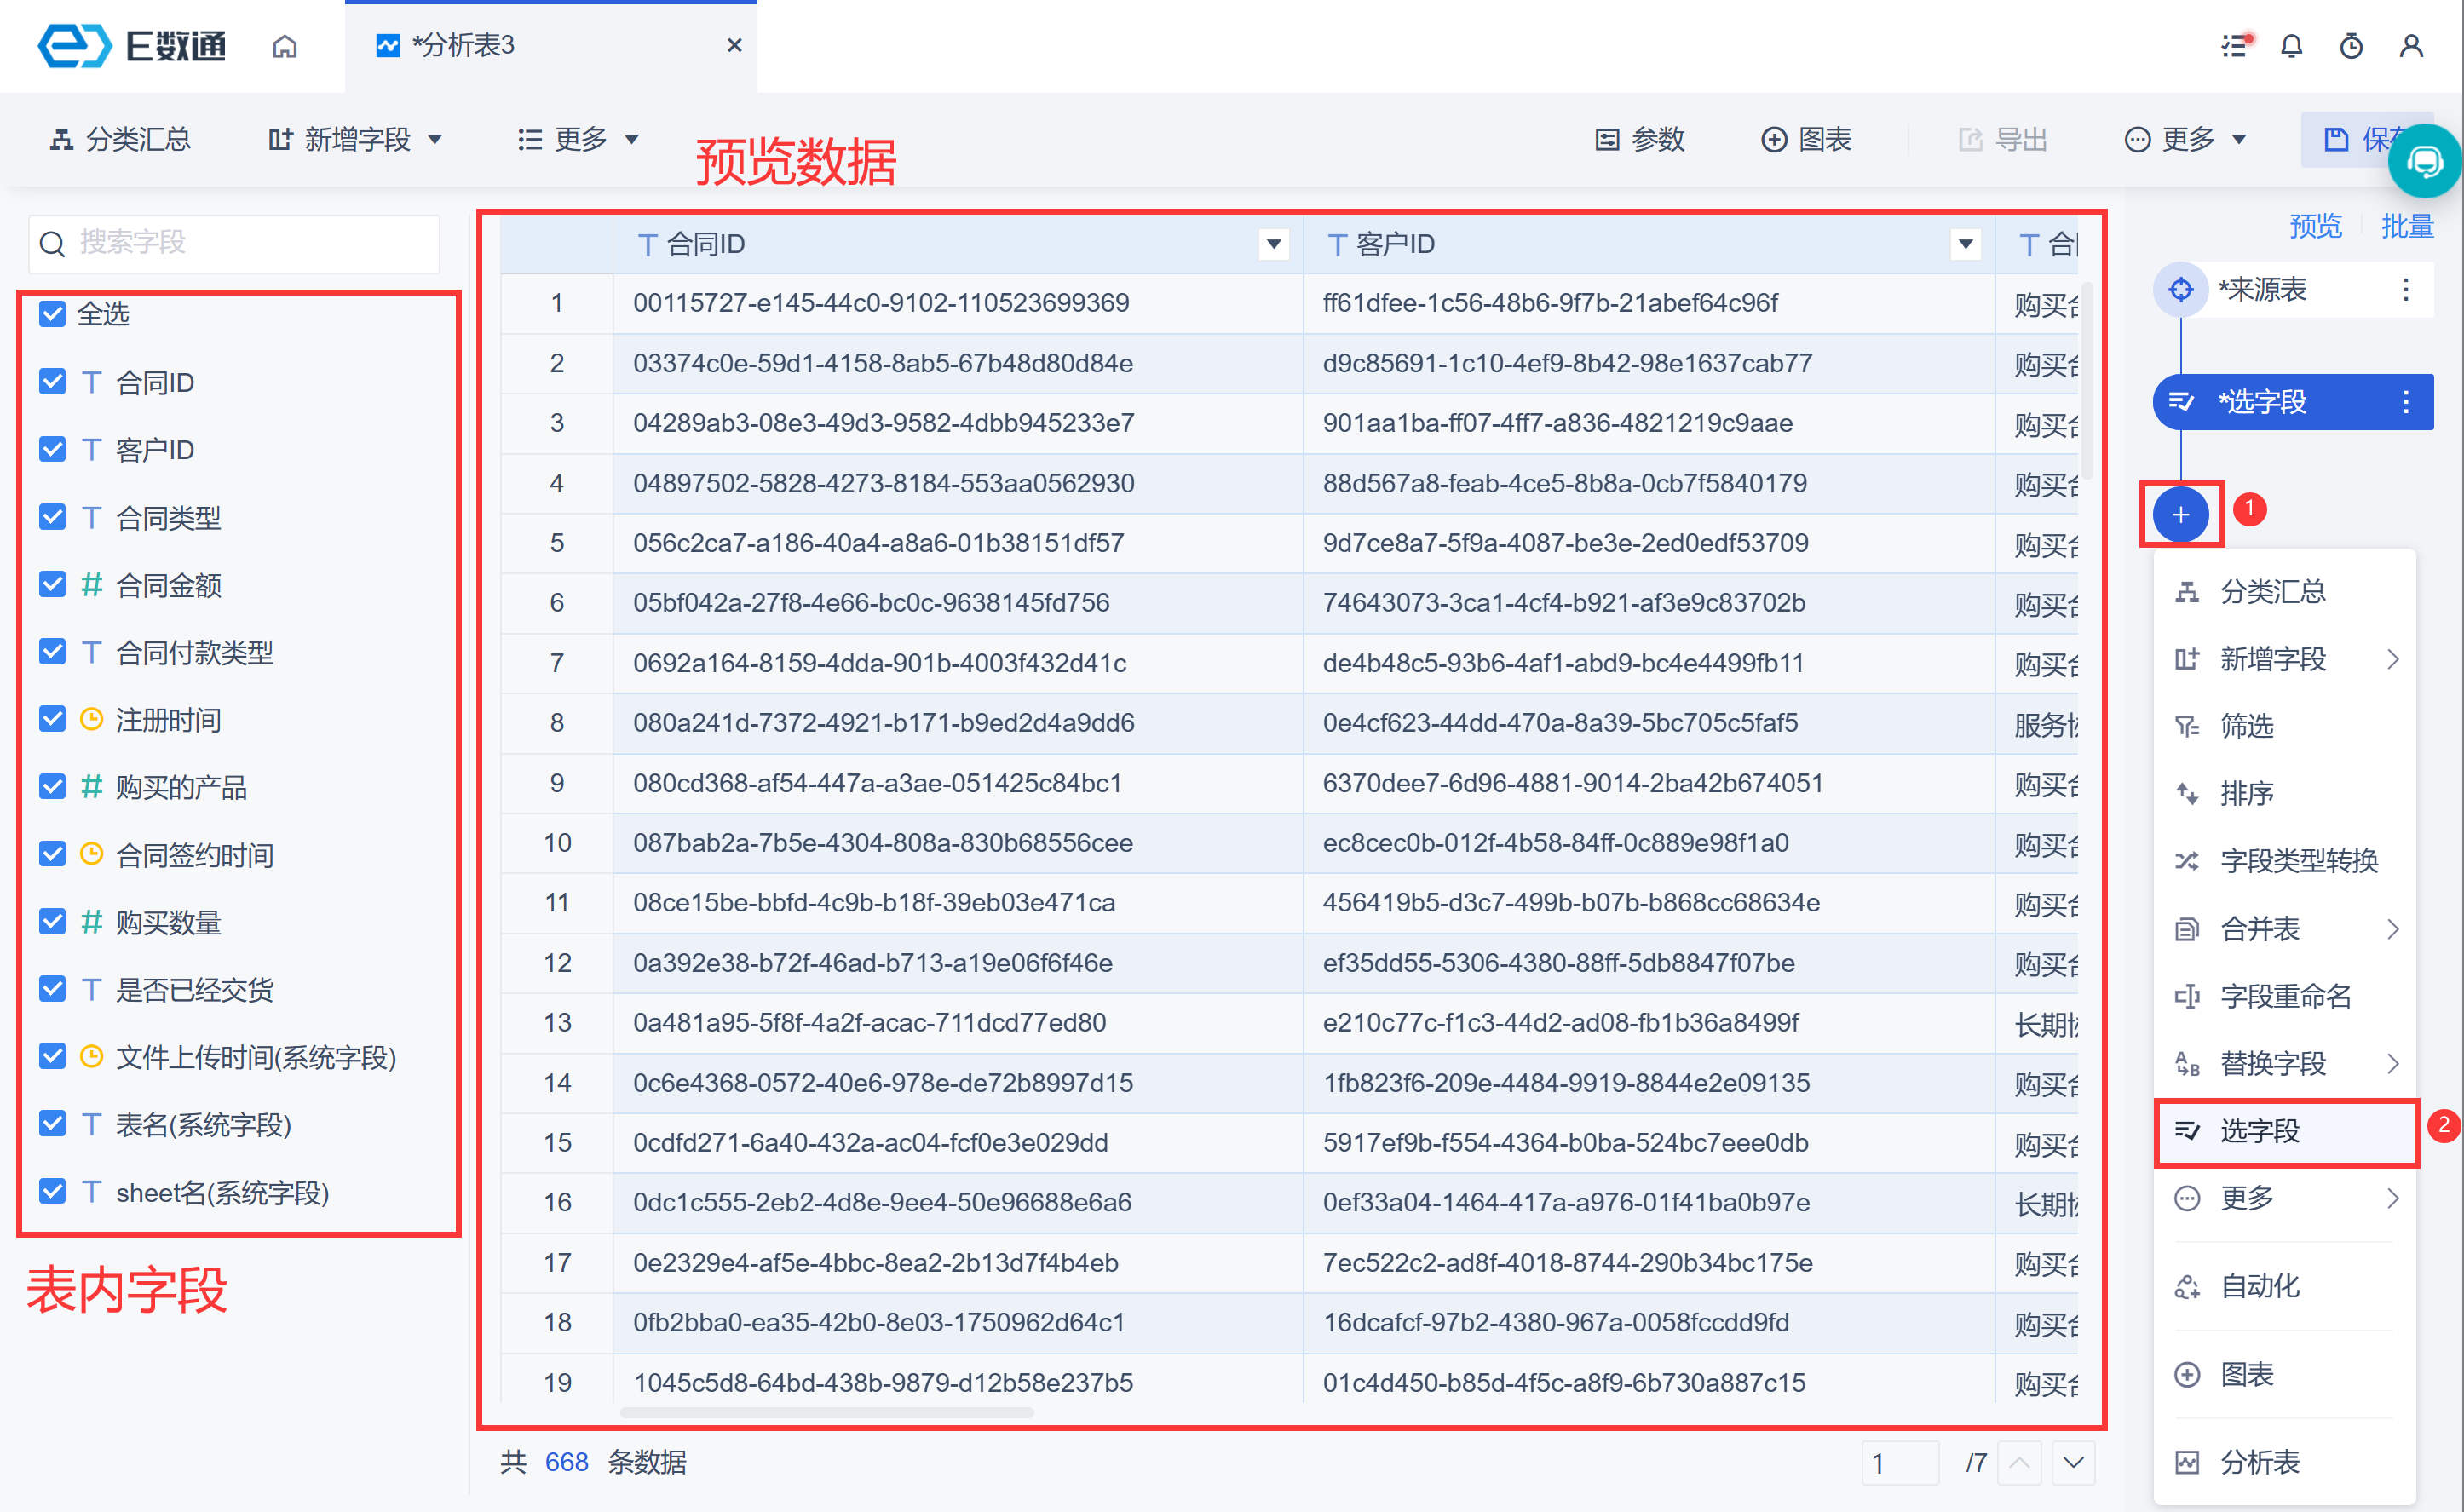This screenshot has height=1512, width=2464.
Task: Click the home icon in top bar
Action: pyautogui.click(x=285, y=46)
